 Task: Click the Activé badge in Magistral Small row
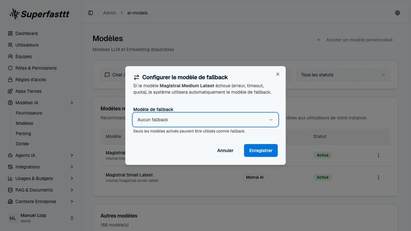tap(323, 177)
